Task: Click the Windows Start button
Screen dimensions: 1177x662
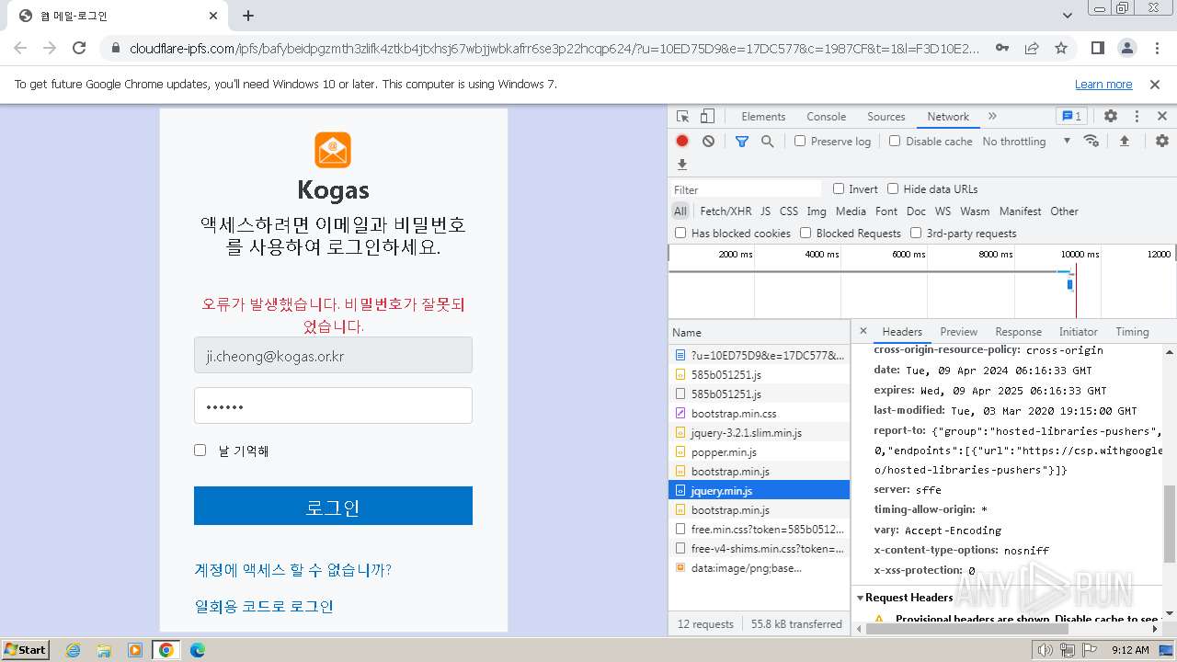Action: pyautogui.click(x=25, y=650)
